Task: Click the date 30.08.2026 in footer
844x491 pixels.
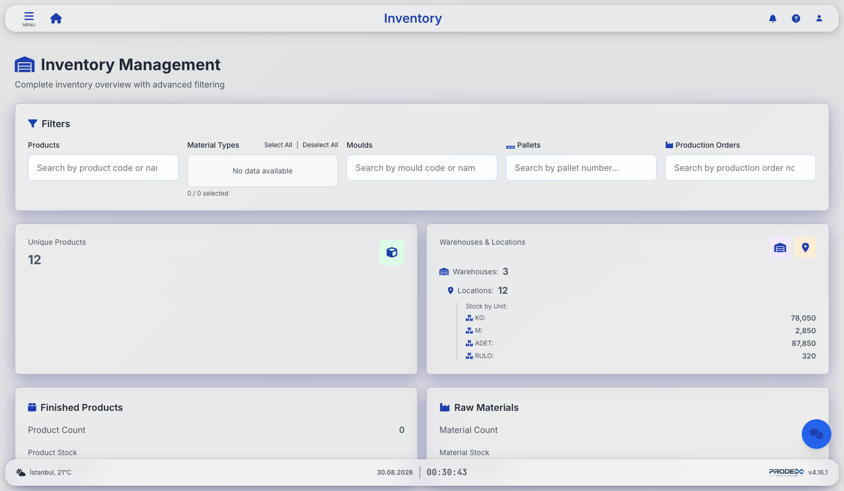Action: pyautogui.click(x=395, y=473)
